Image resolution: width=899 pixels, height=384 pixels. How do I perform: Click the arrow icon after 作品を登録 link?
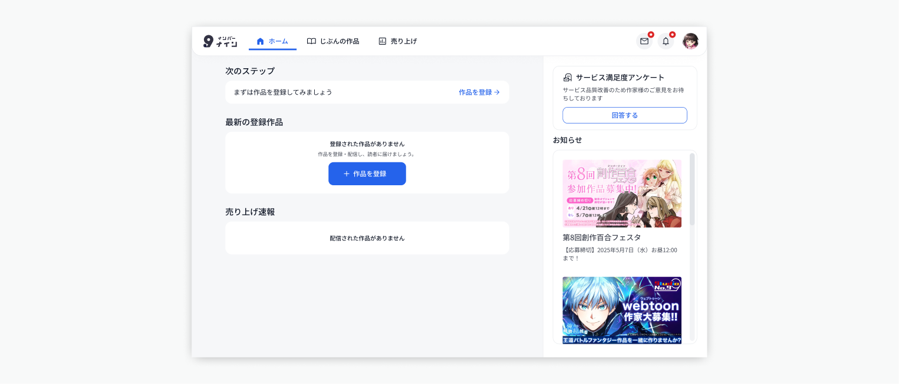pos(497,92)
